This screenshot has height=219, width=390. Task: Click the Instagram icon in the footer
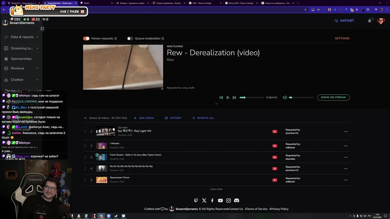tap(229, 200)
